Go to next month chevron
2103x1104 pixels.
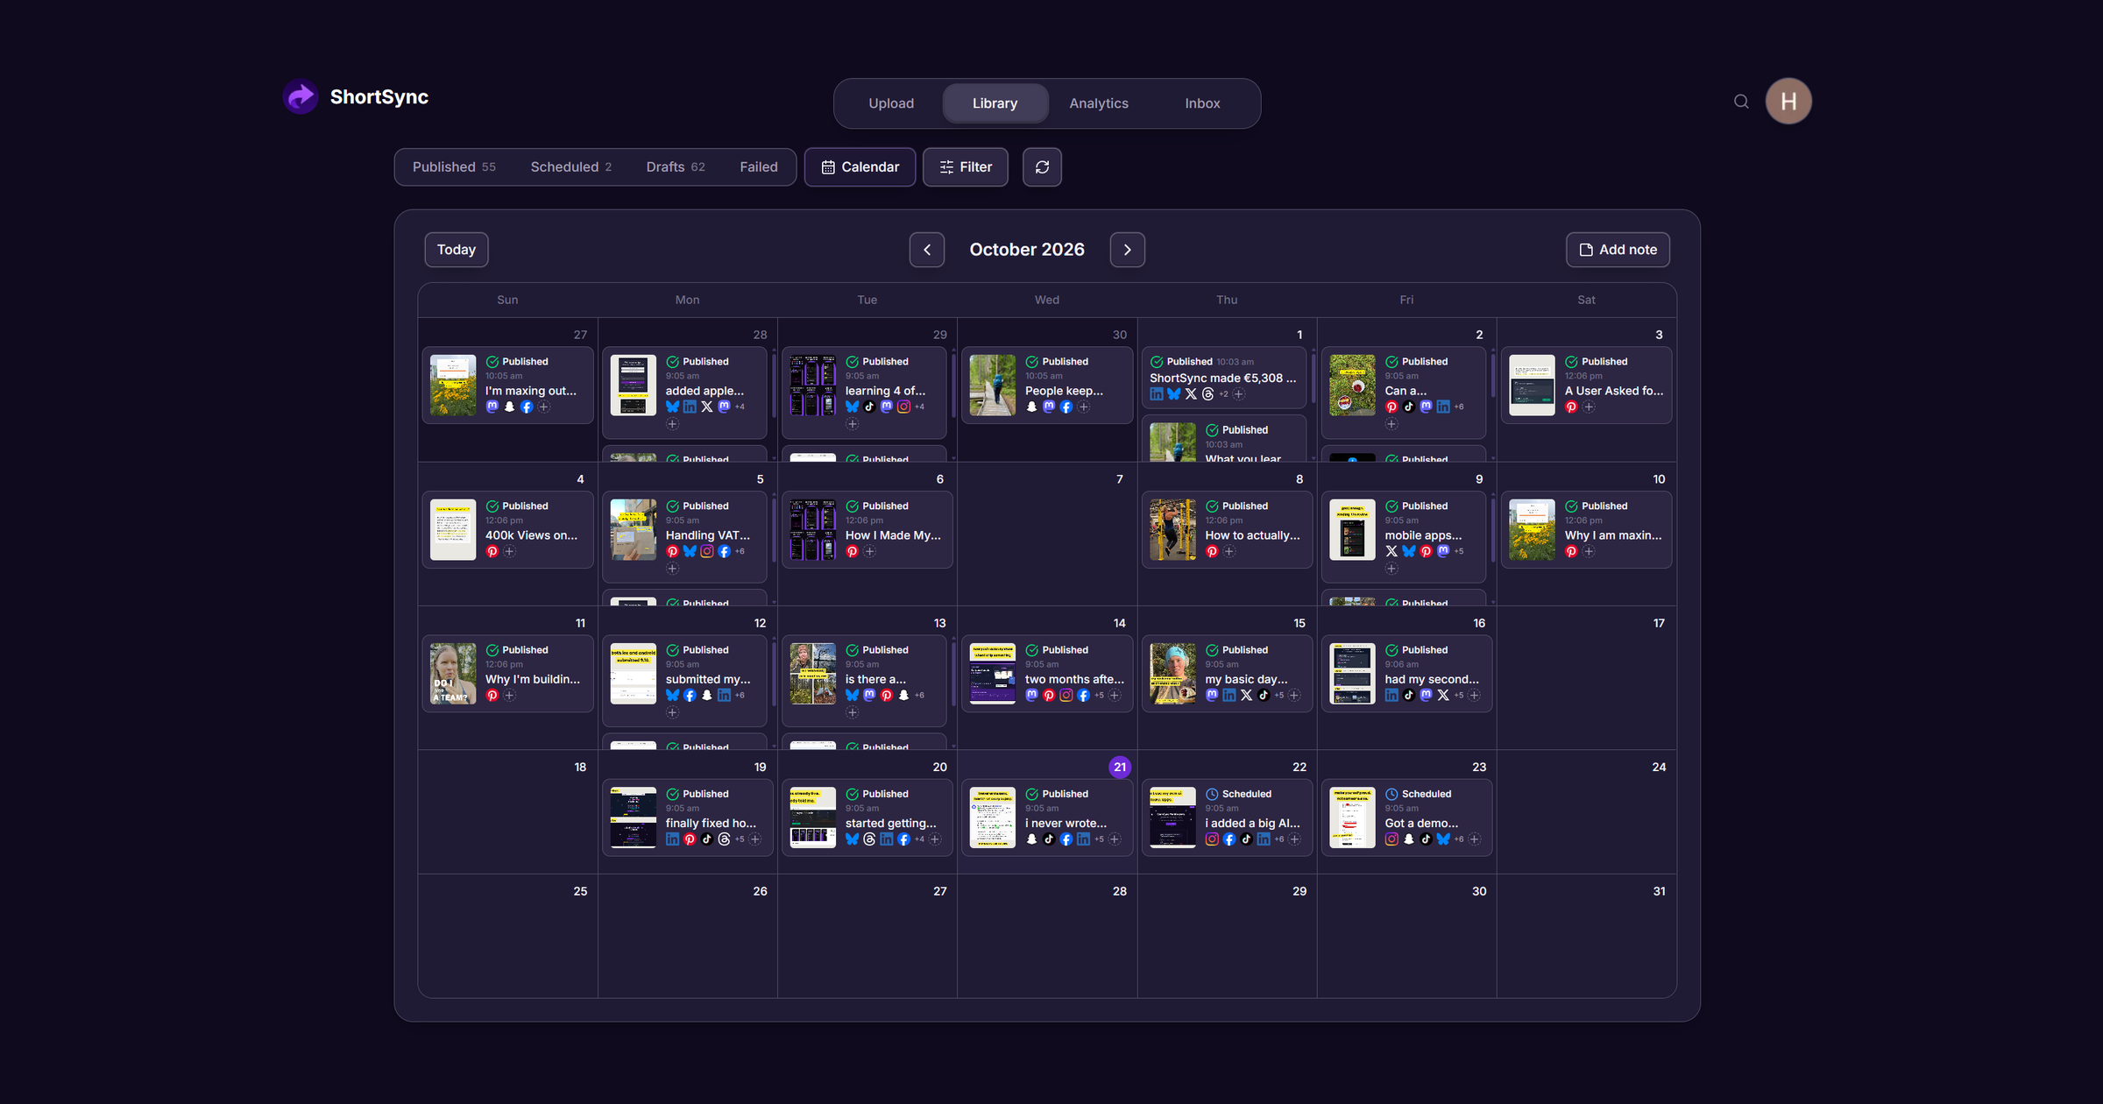pyautogui.click(x=1128, y=250)
